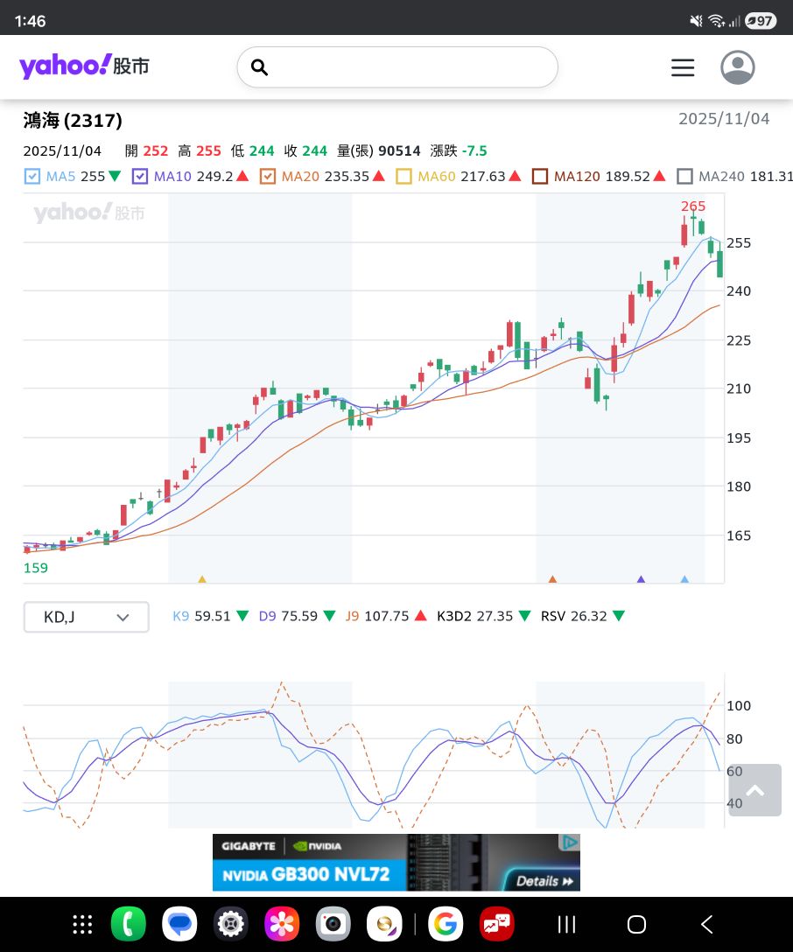Open the Phone app in dock

point(128,924)
